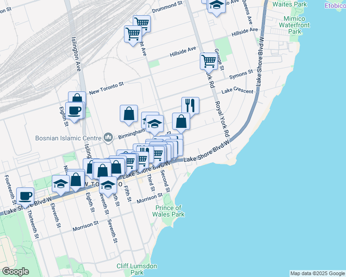Click the Map data ©2025 Google text
The width and height of the screenshot is (346, 277).
tap(317, 273)
